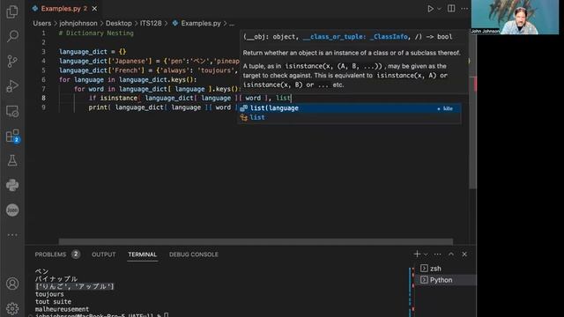Image resolution: width=564 pixels, height=317 pixels.
Task: Click the horizontal editor scrollbar
Action: [256, 241]
